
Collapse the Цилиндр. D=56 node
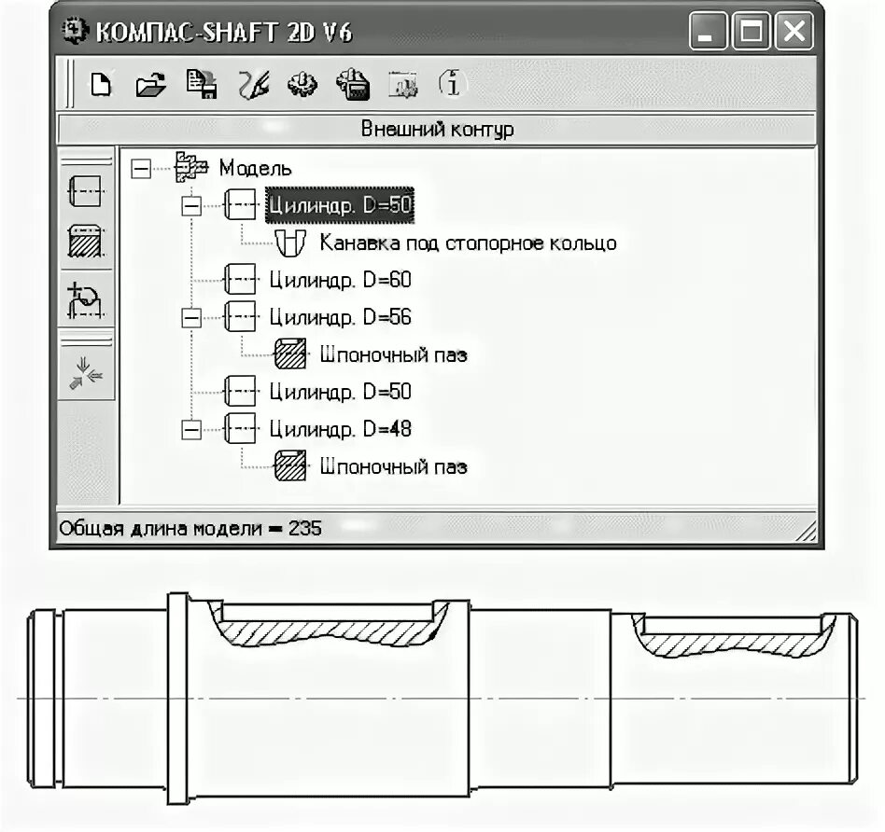[x=191, y=317]
